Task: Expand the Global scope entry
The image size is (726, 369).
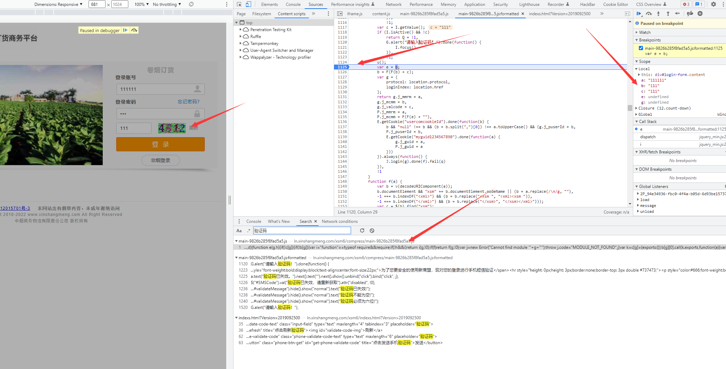Action: (x=636, y=114)
